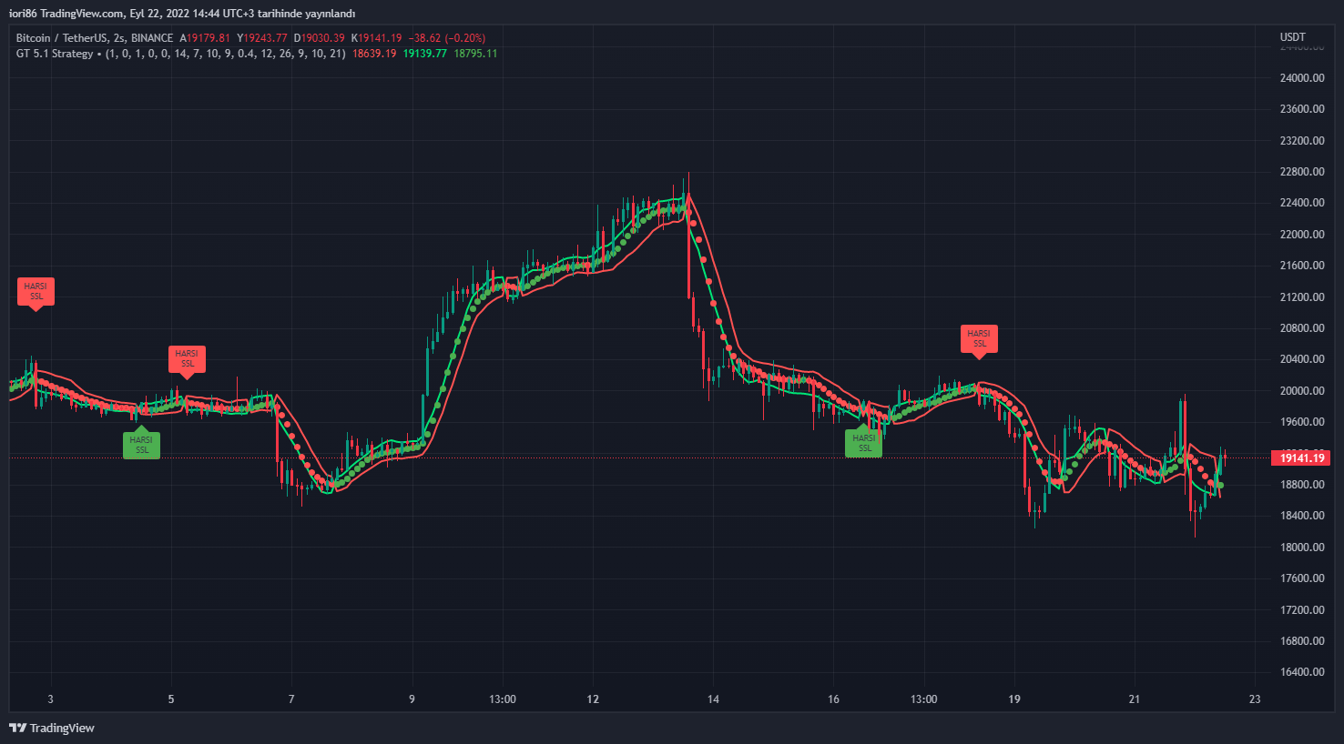Click the red HARSI SSL label above date 3

tap(36, 293)
